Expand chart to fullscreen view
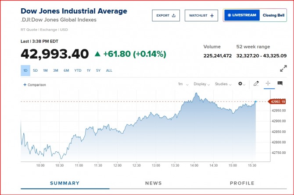Image resolution: width=294 pixels, height=195 pixels. tap(283, 69)
